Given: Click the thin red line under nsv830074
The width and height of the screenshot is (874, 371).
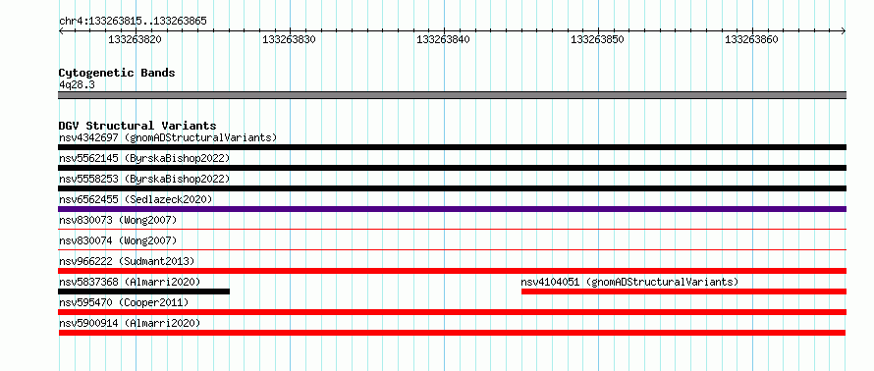Looking at the screenshot, I should 452,249.
